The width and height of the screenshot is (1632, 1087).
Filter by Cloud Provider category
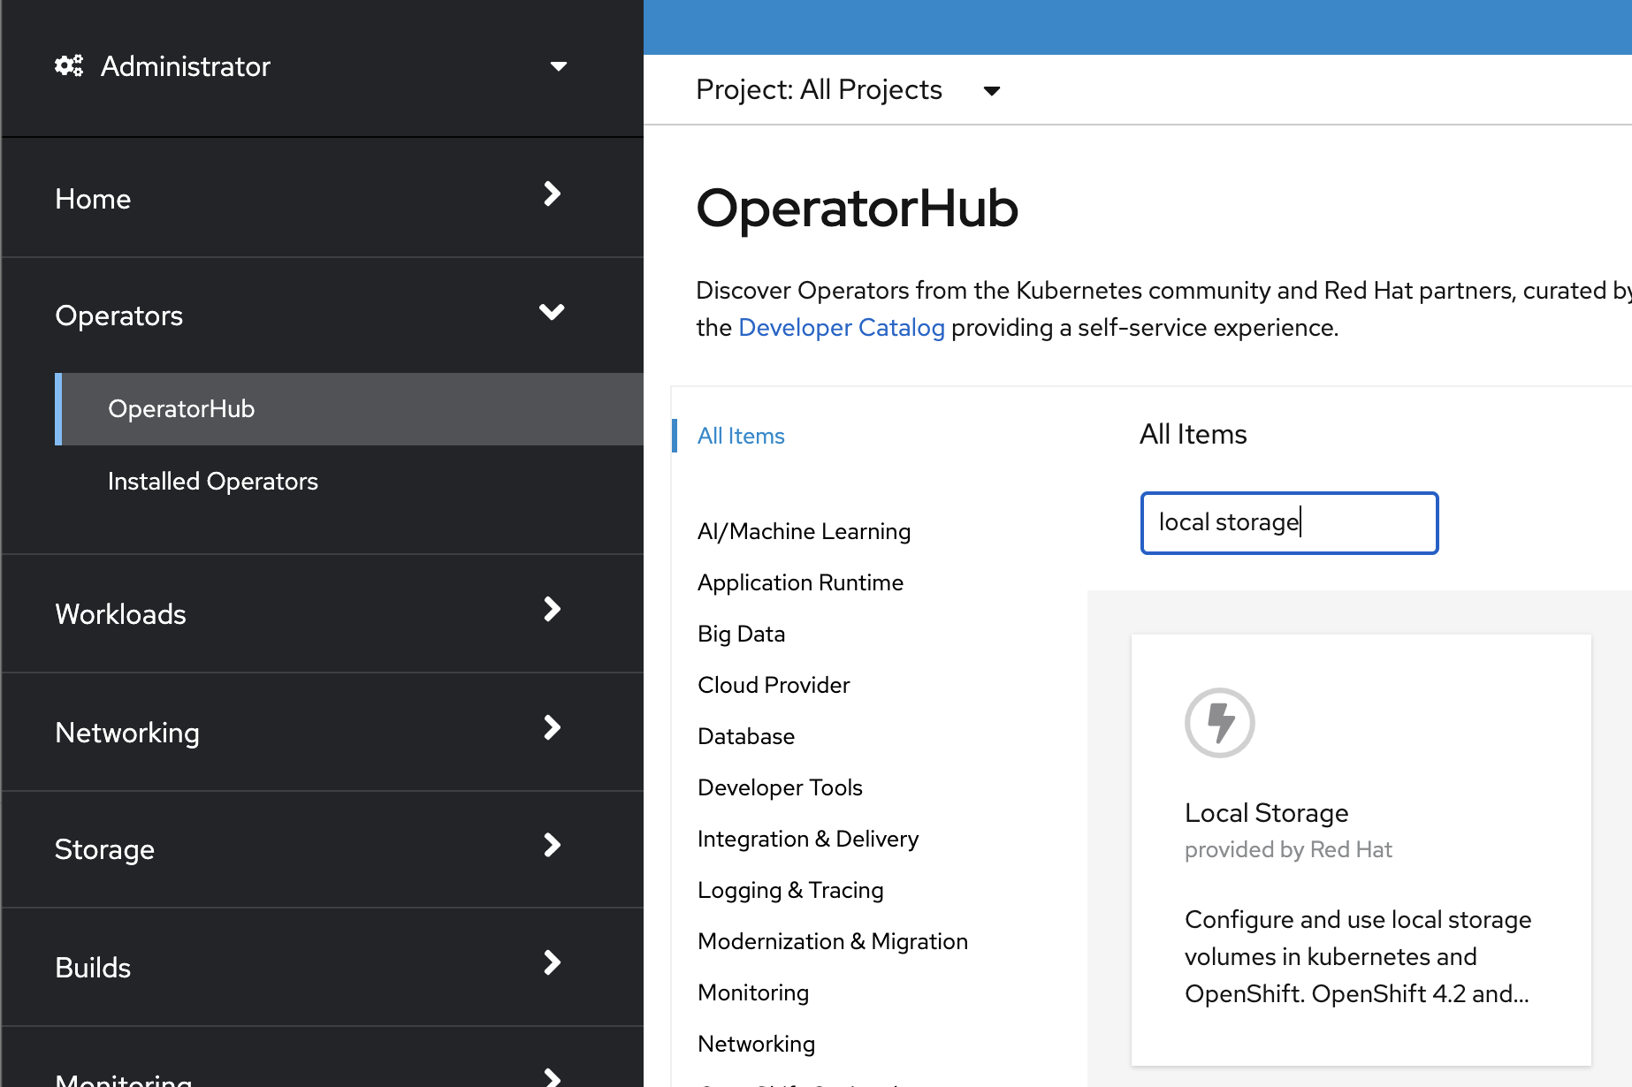774,685
